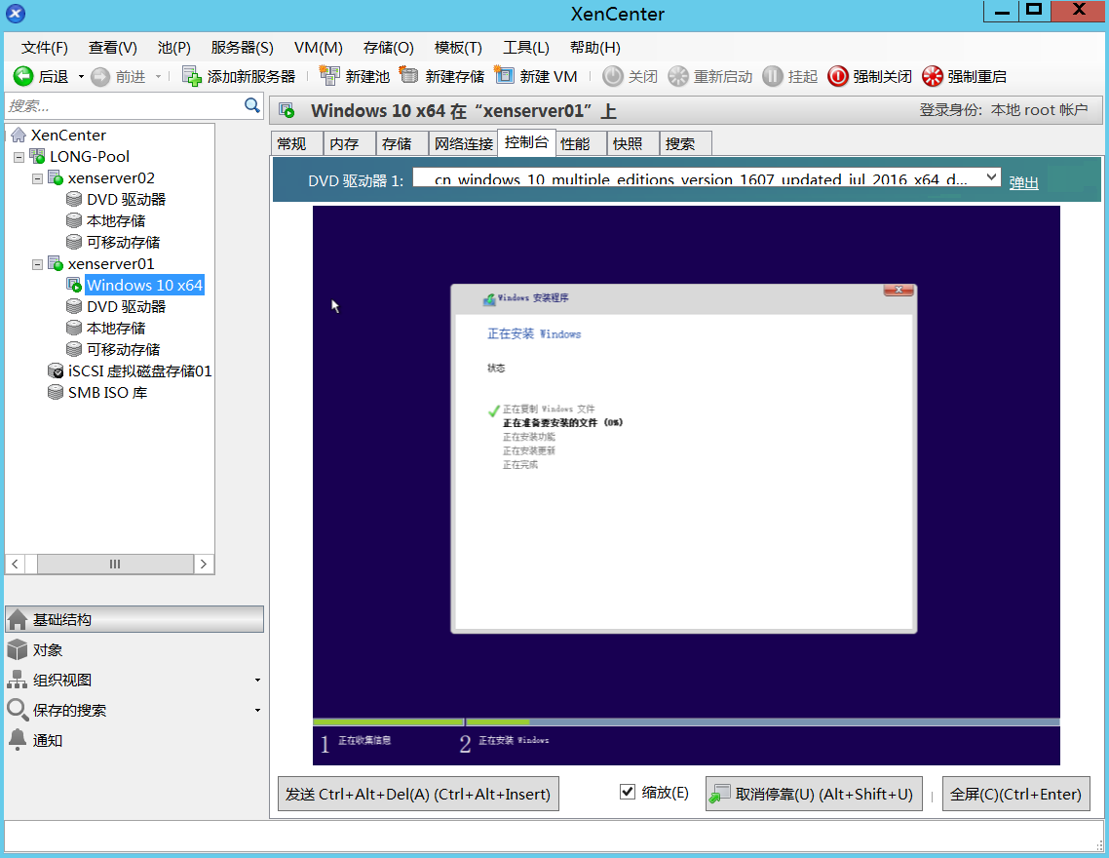Collapse the xenserver01 tree node
Image resolution: width=1109 pixels, height=858 pixels.
coord(37,264)
